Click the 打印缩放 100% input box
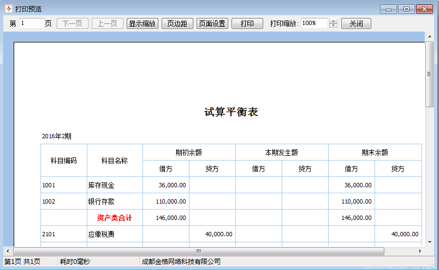Viewport: 439px width, 270px height. pyautogui.click(x=314, y=23)
